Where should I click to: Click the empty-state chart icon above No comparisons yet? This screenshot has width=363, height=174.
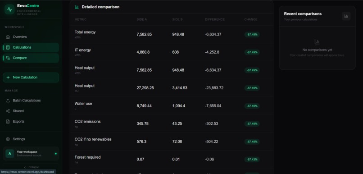(317, 42)
